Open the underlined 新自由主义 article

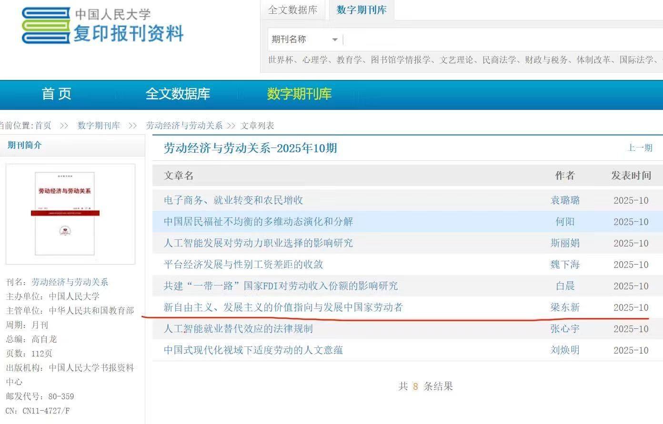(x=283, y=307)
